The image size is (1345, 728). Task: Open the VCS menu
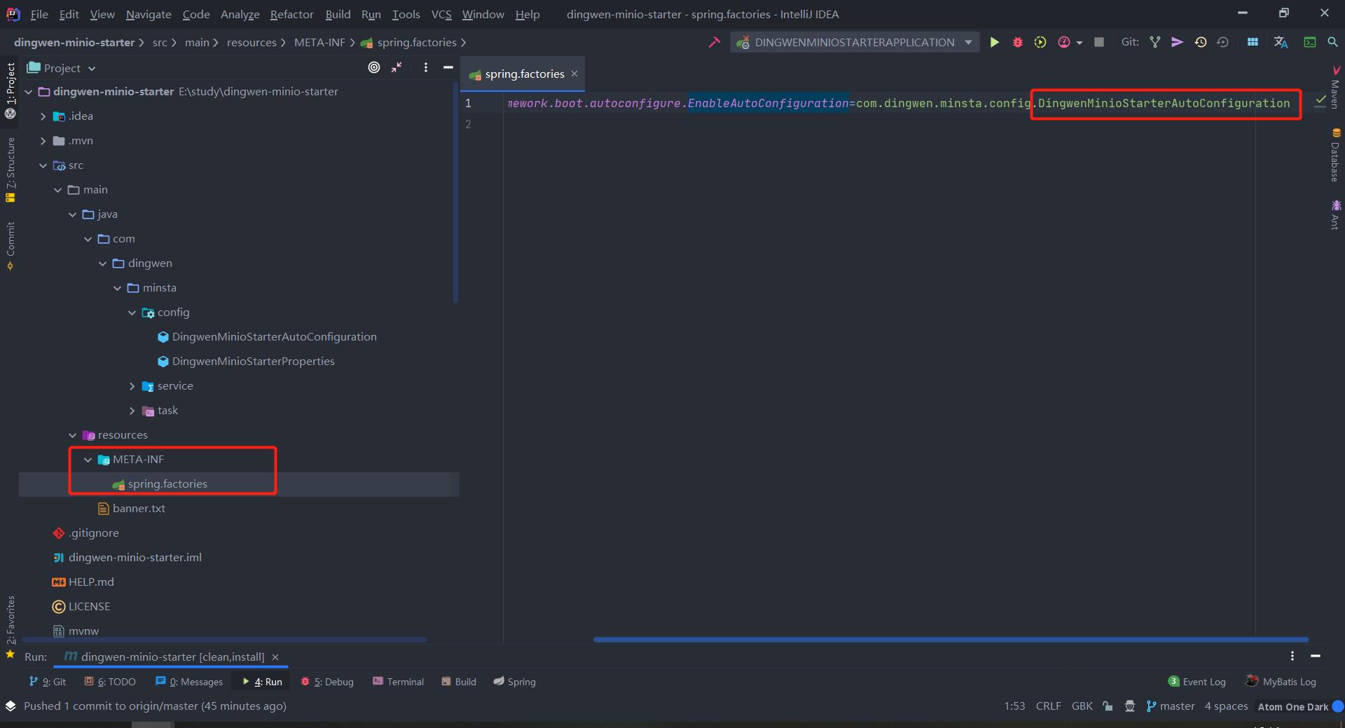click(441, 14)
